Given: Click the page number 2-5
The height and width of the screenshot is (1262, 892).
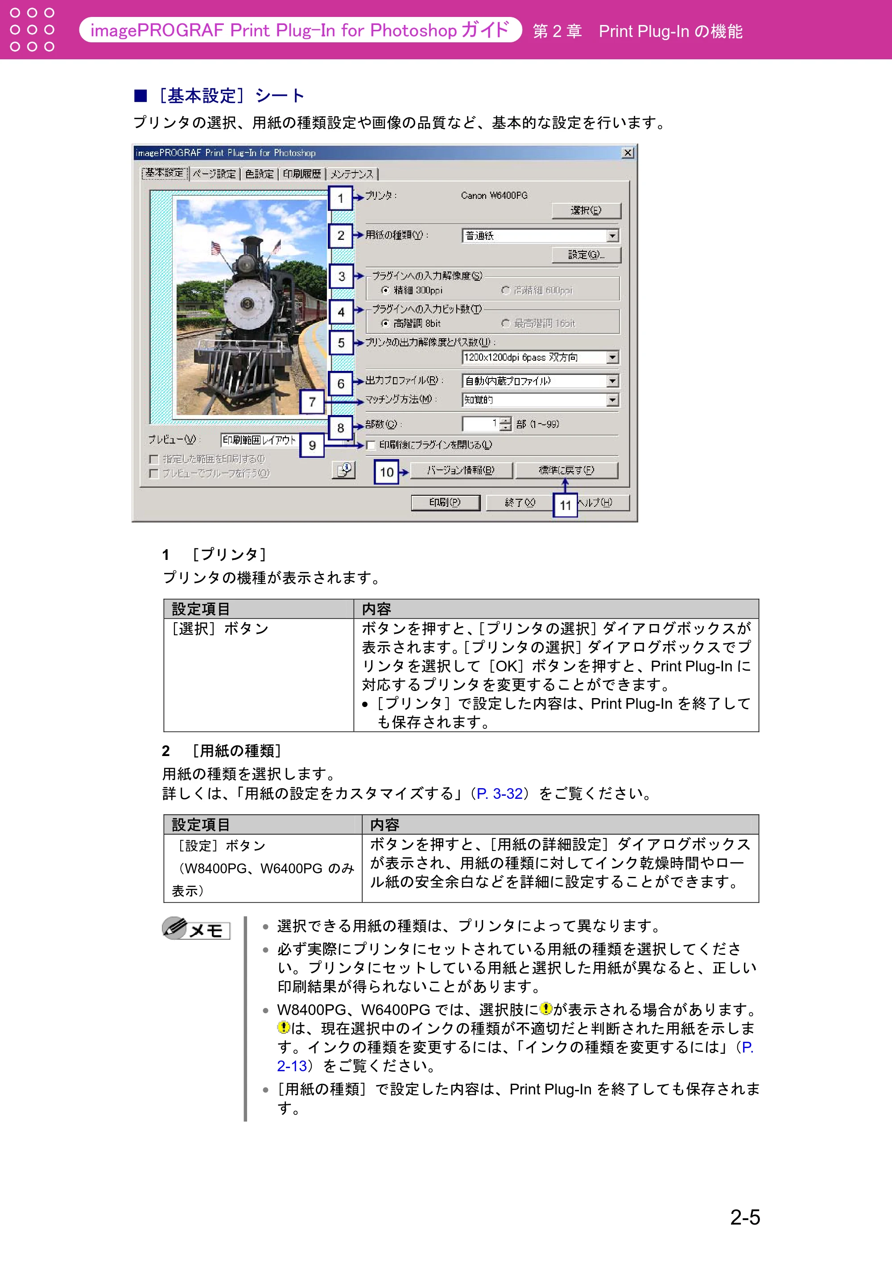Looking at the screenshot, I should tap(745, 1217).
